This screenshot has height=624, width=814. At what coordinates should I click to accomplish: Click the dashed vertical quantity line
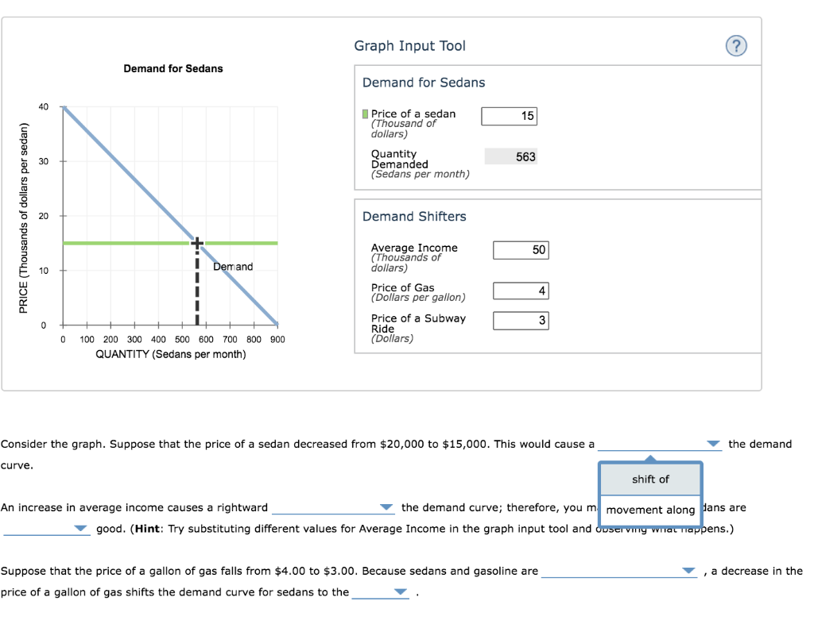[x=196, y=294]
